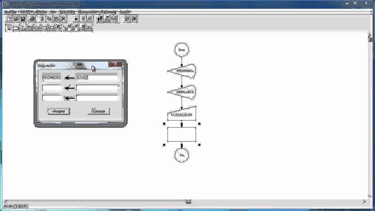The height and width of the screenshot is (211, 375).
Task: Select the Fin end circle
Action: tap(182, 155)
